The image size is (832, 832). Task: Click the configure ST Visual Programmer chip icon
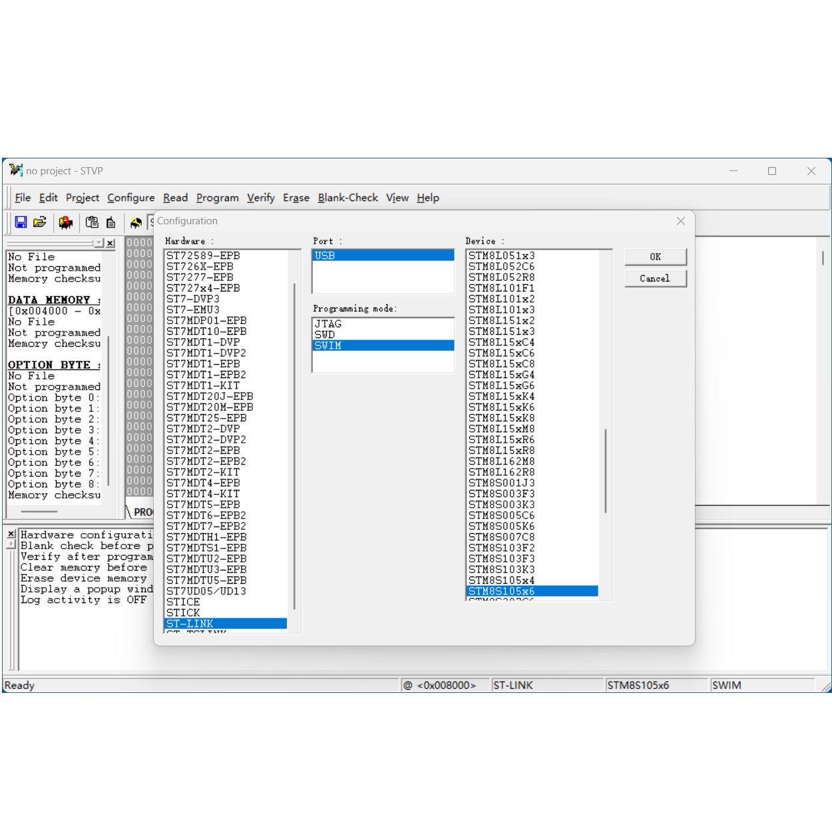(x=136, y=222)
